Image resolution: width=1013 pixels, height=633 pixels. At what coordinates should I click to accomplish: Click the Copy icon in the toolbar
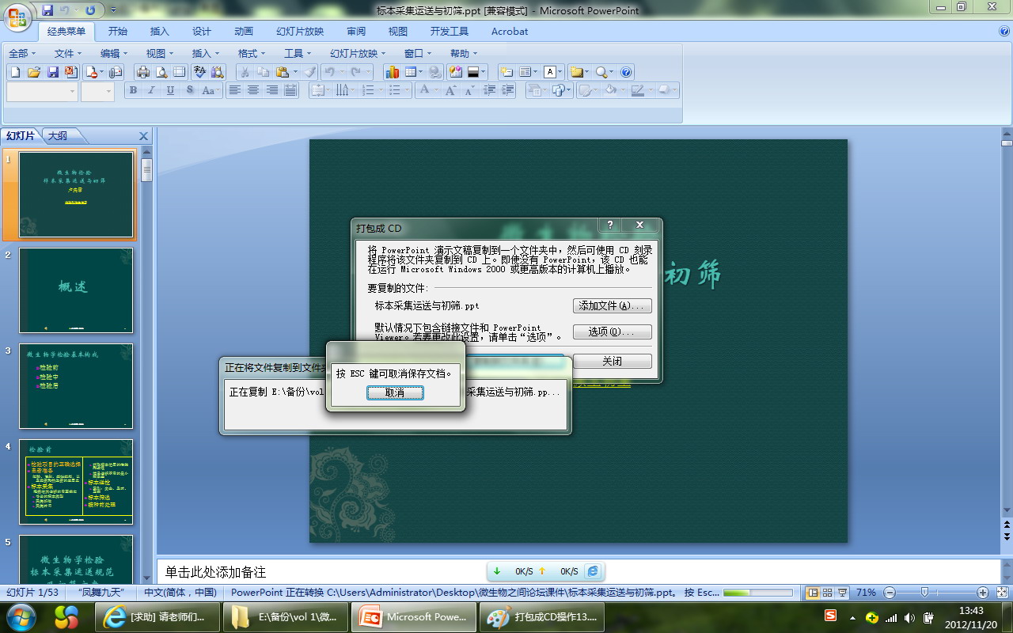pyautogui.click(x=264, y=72)
